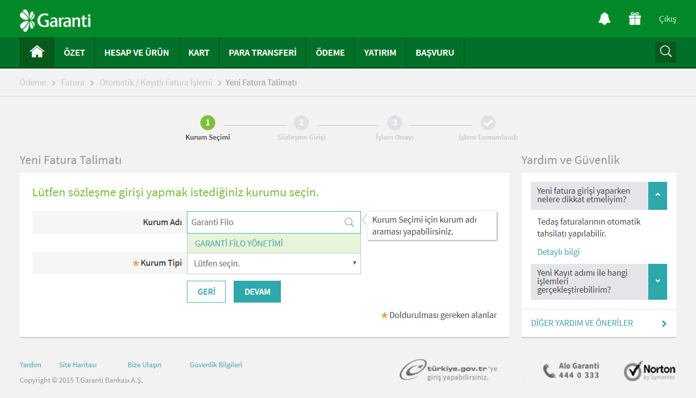This screenshot has width=696, height=398.
Task: Click the DEVAM button
Action: tap(258, 292)
